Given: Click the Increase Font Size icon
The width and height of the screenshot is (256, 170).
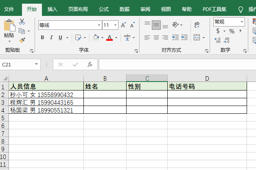Looking at the screenshot, I should 124,25.
